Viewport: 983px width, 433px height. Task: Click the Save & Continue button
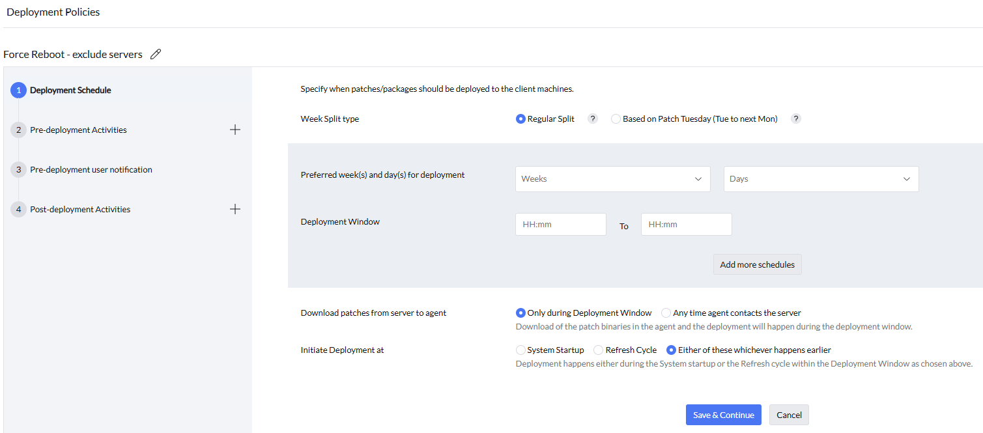(723, 415)
